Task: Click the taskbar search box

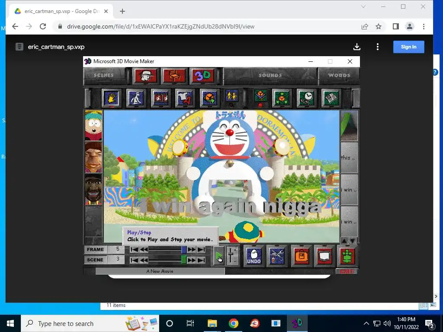Action: (x=90, y=323)
